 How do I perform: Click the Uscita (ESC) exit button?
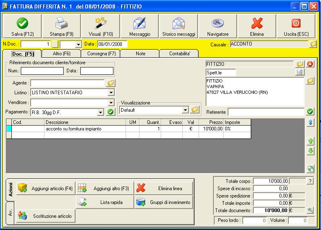296,26
